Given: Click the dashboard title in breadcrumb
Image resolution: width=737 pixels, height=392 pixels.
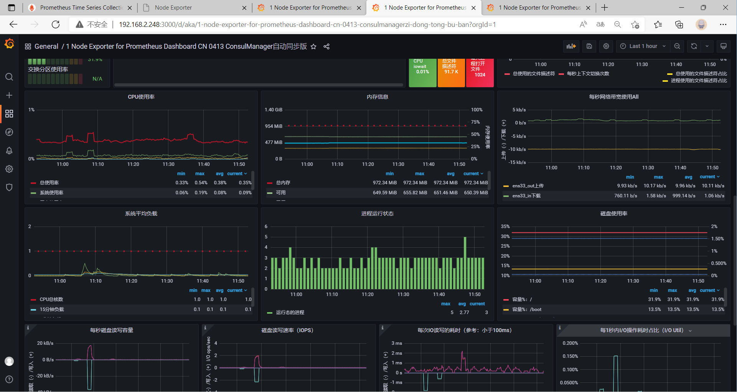Looking at the screenshot, I should (x=186, y=46).
